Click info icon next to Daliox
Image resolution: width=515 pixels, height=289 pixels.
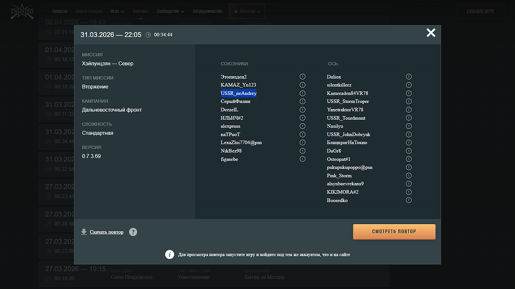(408, 77)
